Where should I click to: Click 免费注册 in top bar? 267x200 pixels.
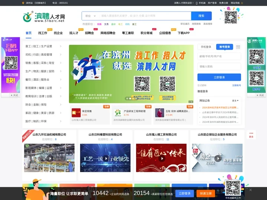click(224, 3)
